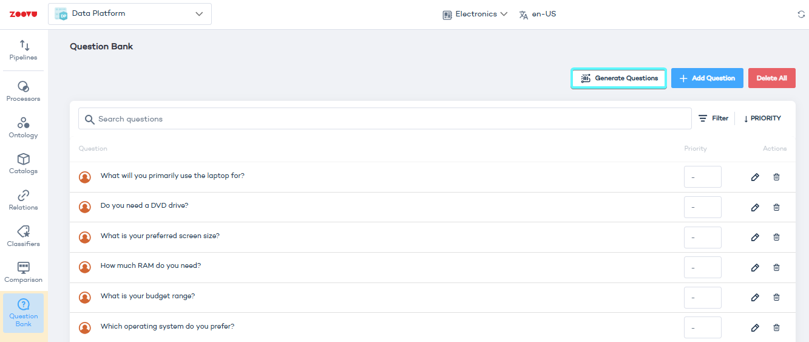
Task: Select 'What will you primarily use the laptop for?' text
Action: click(172, 176)
